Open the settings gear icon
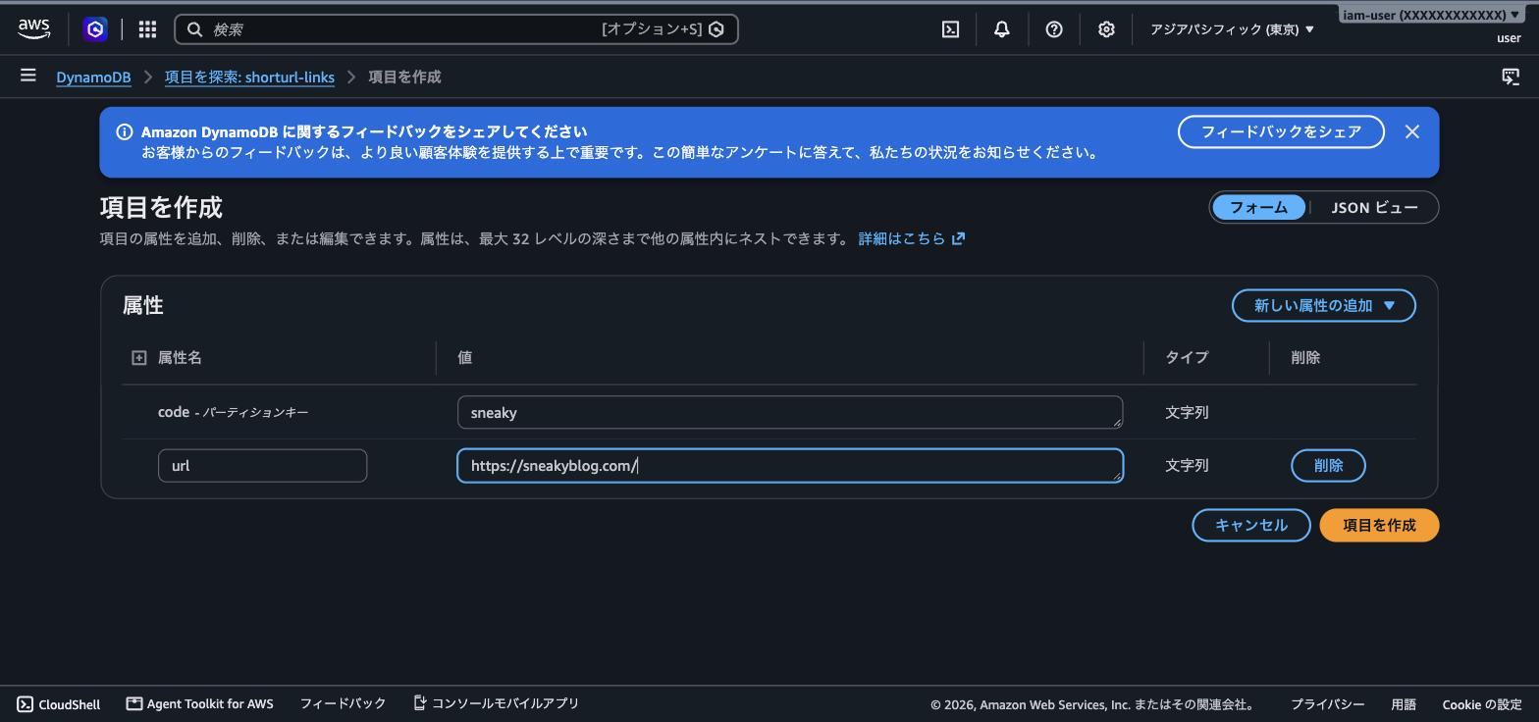Image resolution: width=1539 pixels, height=722 pixels. [1106, 29]
